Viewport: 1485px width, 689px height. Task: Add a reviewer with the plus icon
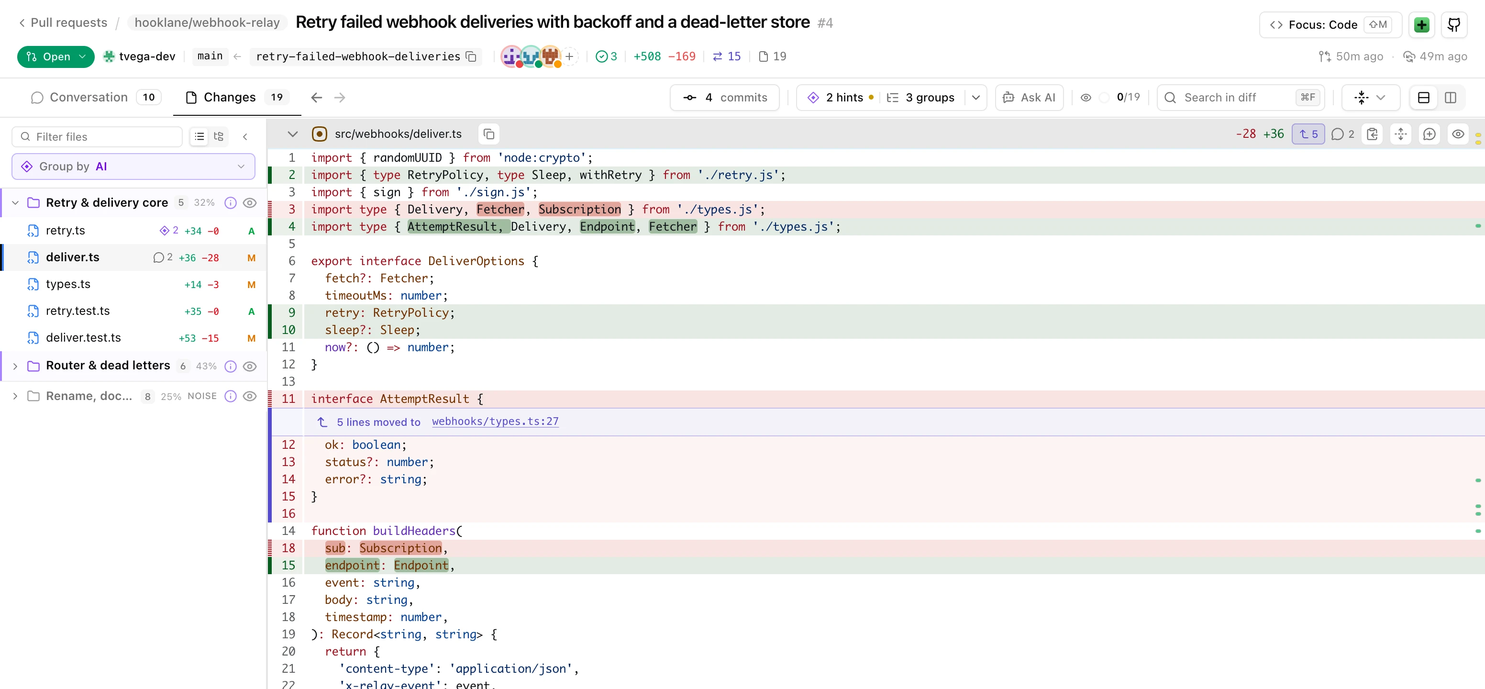tap(569, 56)
